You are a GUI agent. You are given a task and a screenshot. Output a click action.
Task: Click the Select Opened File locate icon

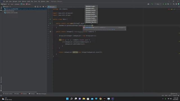(35, 7)
